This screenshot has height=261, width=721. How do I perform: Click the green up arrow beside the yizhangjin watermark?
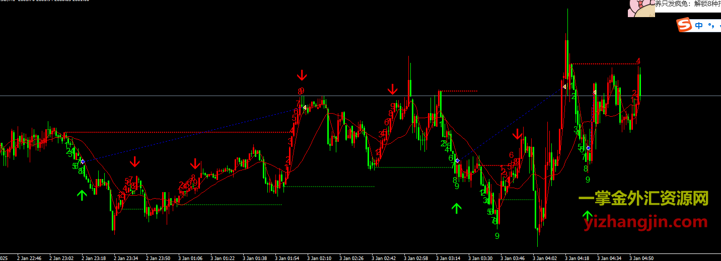[588, 217]
